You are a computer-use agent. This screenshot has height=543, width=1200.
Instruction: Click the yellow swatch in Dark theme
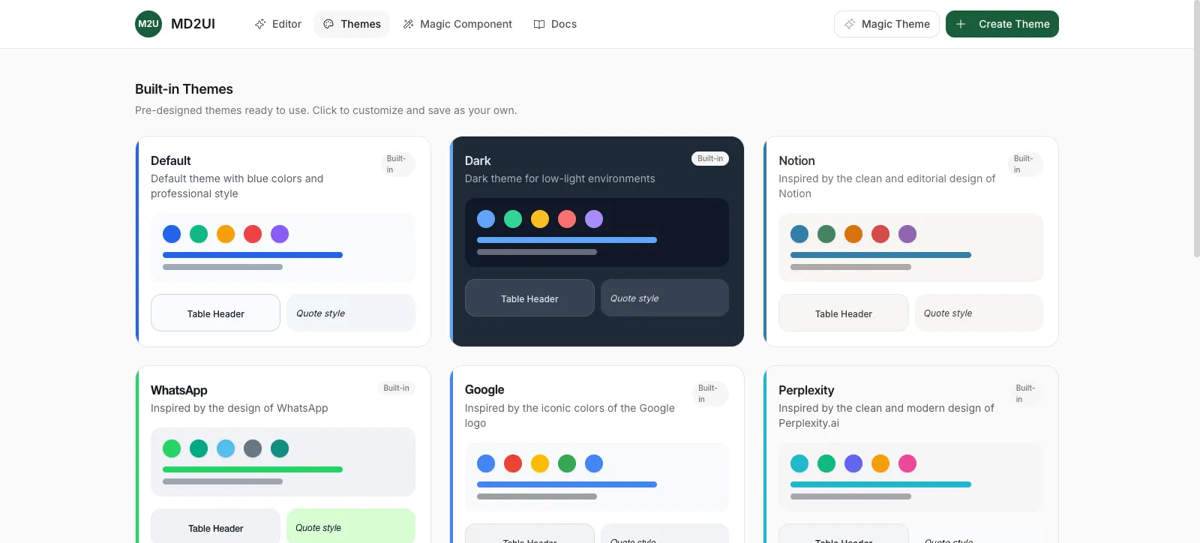540,219
